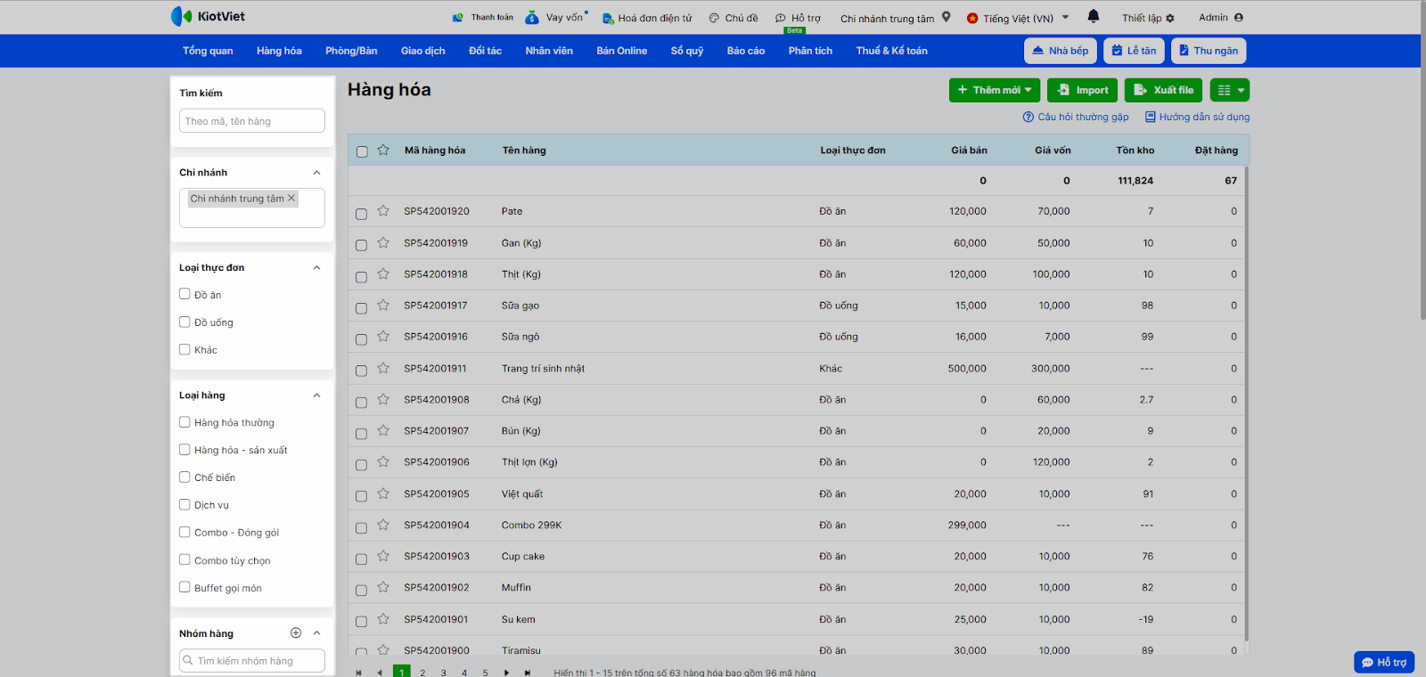The height and width of the screenshot is (677, 1426).
Task: Focus the Theo mã, tên hàng search field
Action: (x=252, y=121)
